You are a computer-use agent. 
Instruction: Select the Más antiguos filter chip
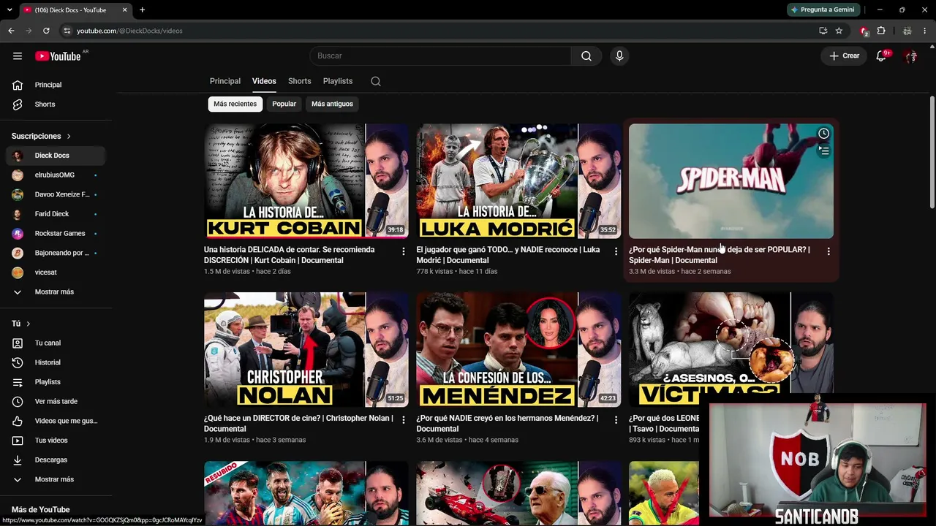pyautogui.click(x=332, y=104)
